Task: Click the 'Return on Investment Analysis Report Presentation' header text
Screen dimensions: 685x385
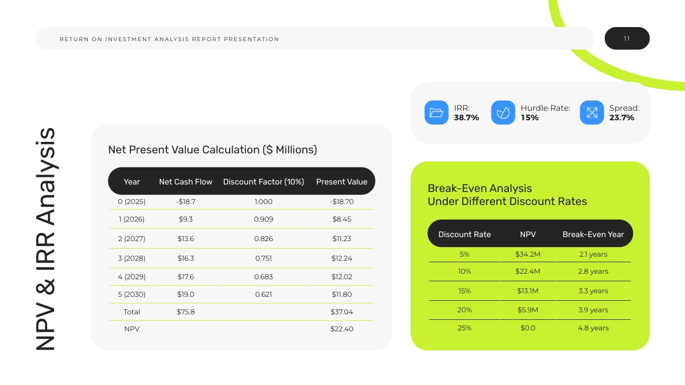Action: 169,39
